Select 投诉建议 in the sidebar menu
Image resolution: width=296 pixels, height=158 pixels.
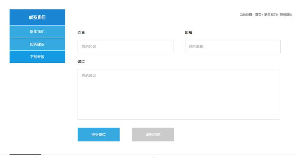point(37,44)
